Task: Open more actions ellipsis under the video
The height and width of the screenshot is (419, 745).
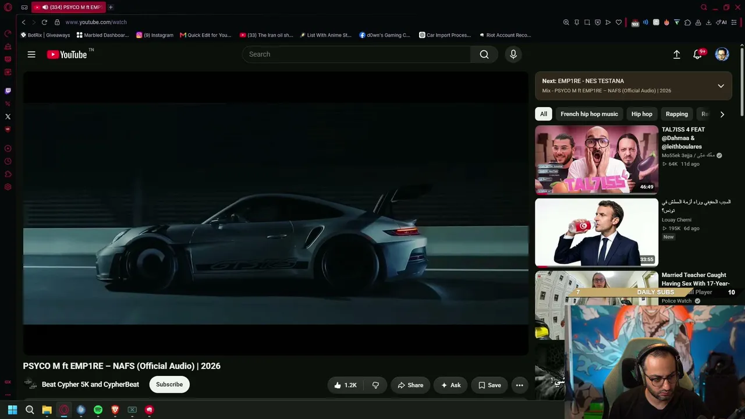Action: [520, 385]
